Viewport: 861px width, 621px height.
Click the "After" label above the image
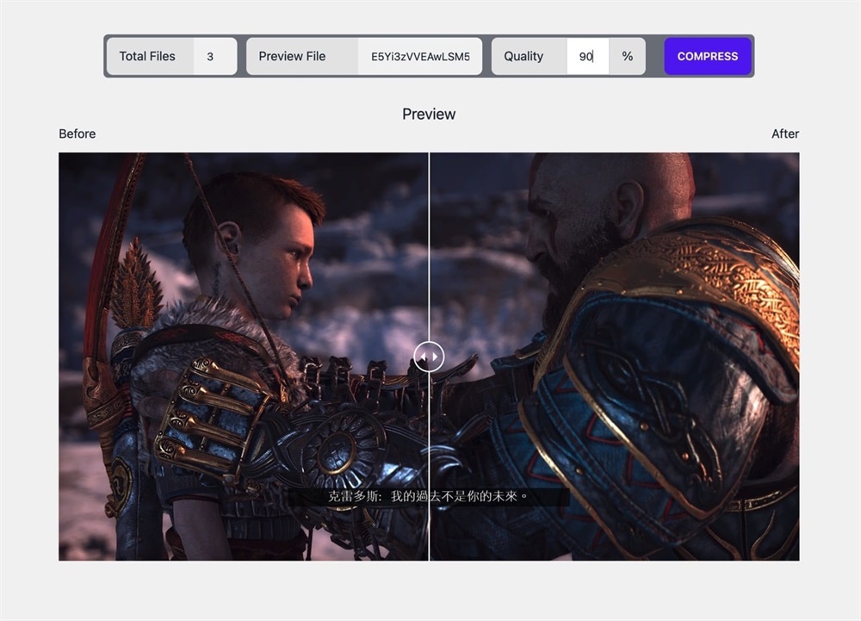click(784, 134)
